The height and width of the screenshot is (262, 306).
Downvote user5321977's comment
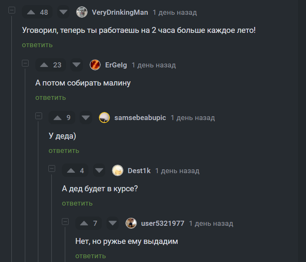(113, 223)
